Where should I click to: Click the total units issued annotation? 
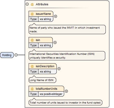click(65, 103)
